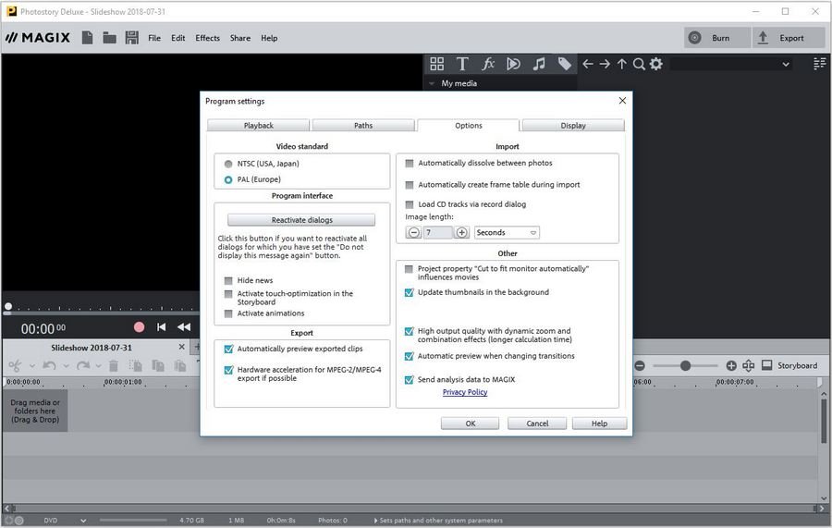Select the music note audio icon
Viewport: 832px width, 528px height.
point(539,64)
